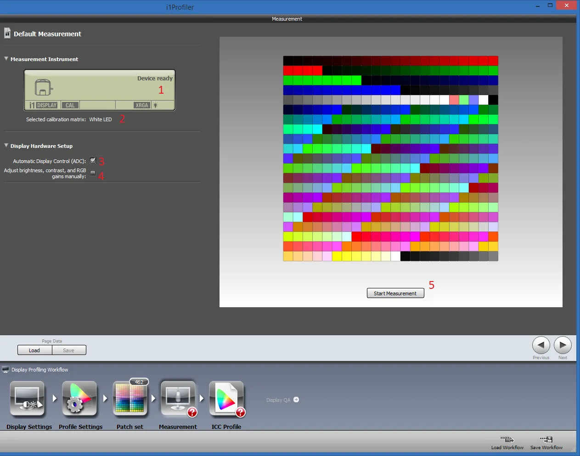
Task: Enable manual brightness, contrast, RGB gains checkbox
Action: point(93,173)
